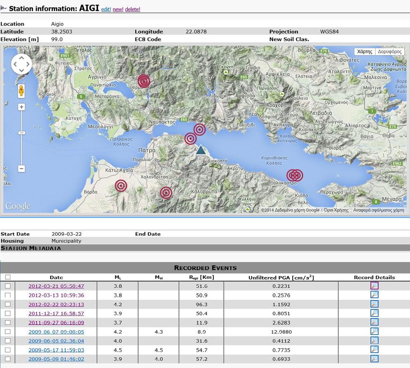Click the map zoom slider handle

pyautogui.click(x=22, y=133)
